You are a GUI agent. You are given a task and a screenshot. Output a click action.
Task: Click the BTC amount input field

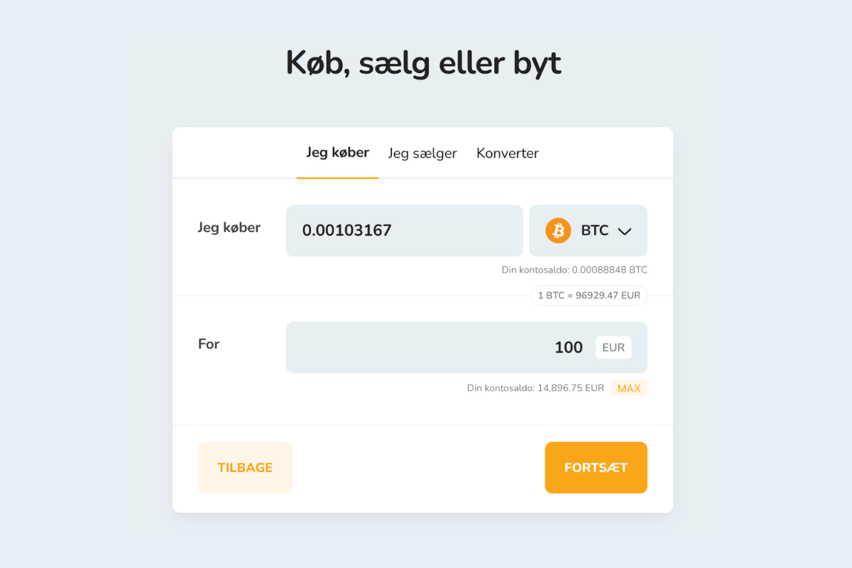coord(404,230)
